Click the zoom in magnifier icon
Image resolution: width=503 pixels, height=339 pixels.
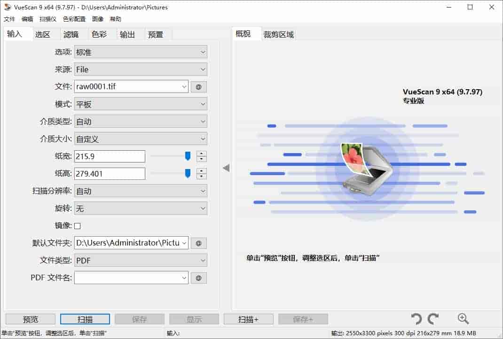click(463, 319)
